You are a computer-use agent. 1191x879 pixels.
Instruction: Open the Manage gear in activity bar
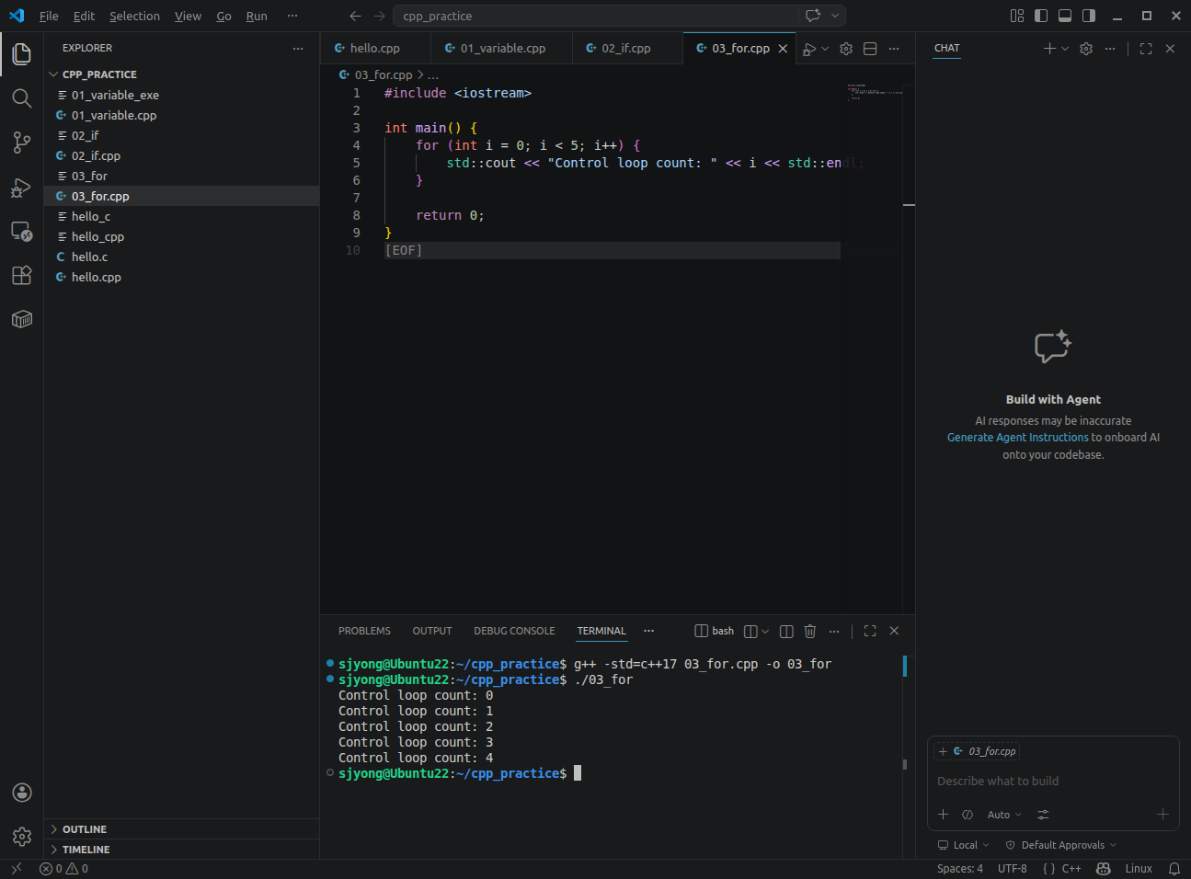(22, 837)
